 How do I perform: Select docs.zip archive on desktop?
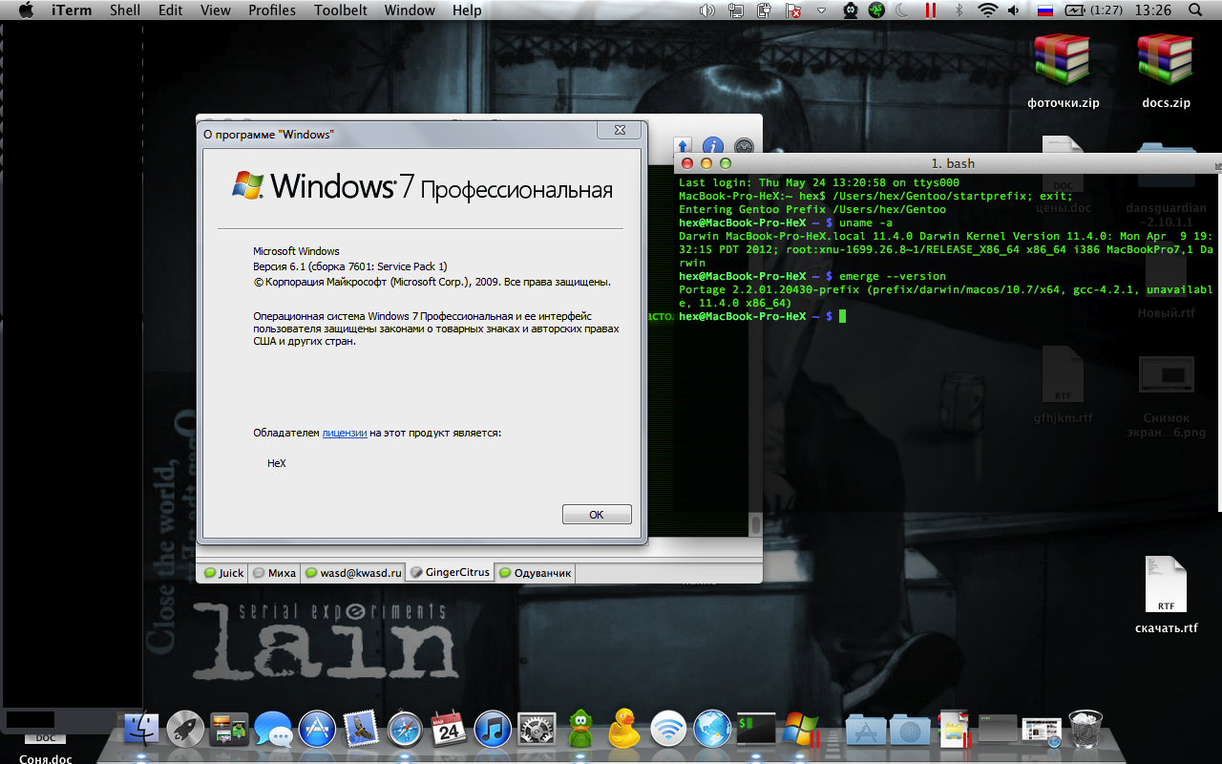(1166, 72)
